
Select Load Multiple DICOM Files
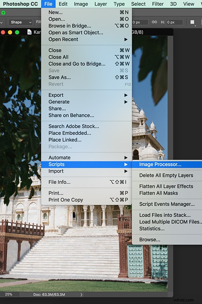(x=167, y=222)
